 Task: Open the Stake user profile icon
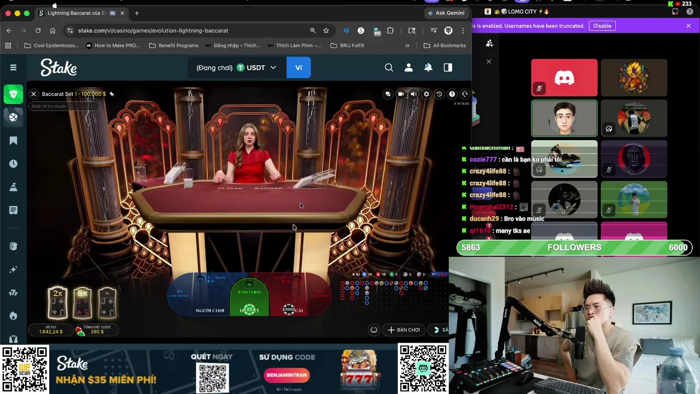(x=409, y=67)
